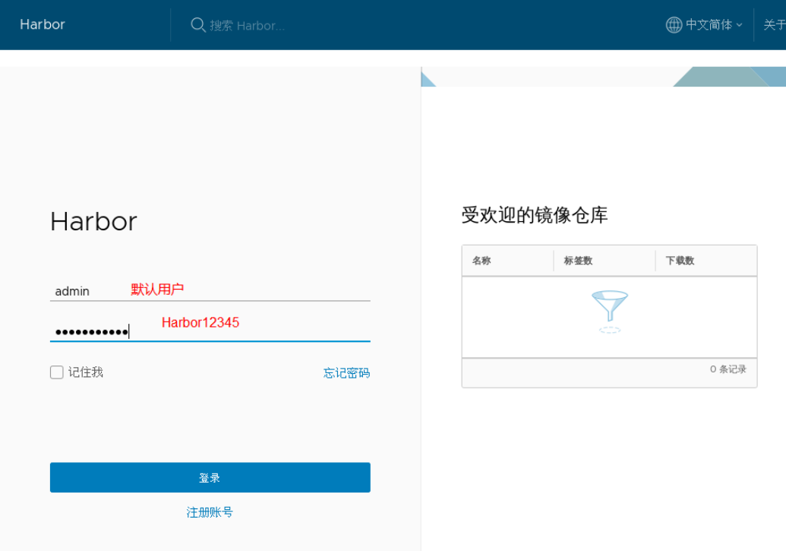
Task: Open the 忘记密码 link
Action: click(346, 373)
